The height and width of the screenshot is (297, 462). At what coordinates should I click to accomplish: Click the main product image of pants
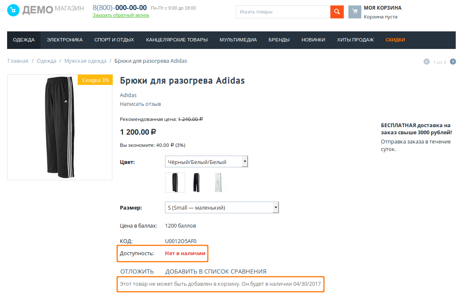coord(60,127)
